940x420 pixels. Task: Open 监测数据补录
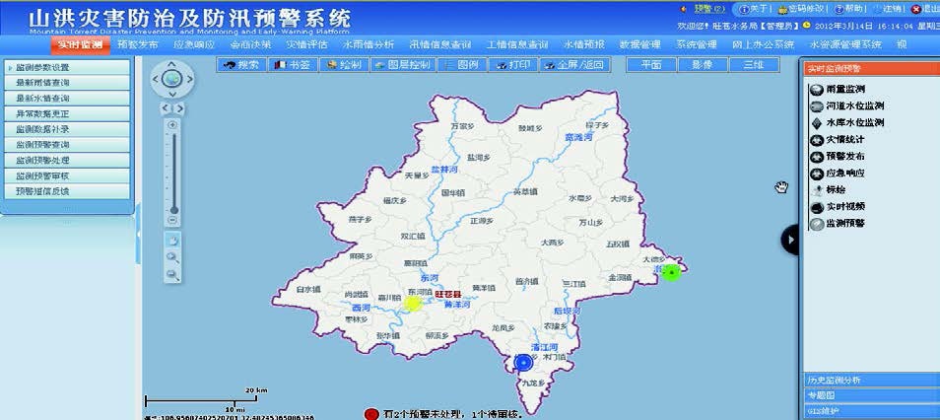tap(67, 129)
